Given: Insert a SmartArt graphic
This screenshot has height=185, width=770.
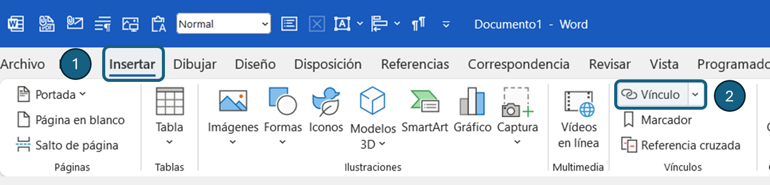Looking at the screenshot, I should [x=425, y=110].
